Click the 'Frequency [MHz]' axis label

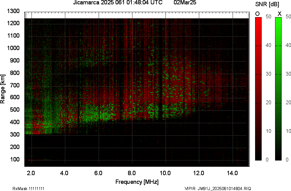coord(137,182)
